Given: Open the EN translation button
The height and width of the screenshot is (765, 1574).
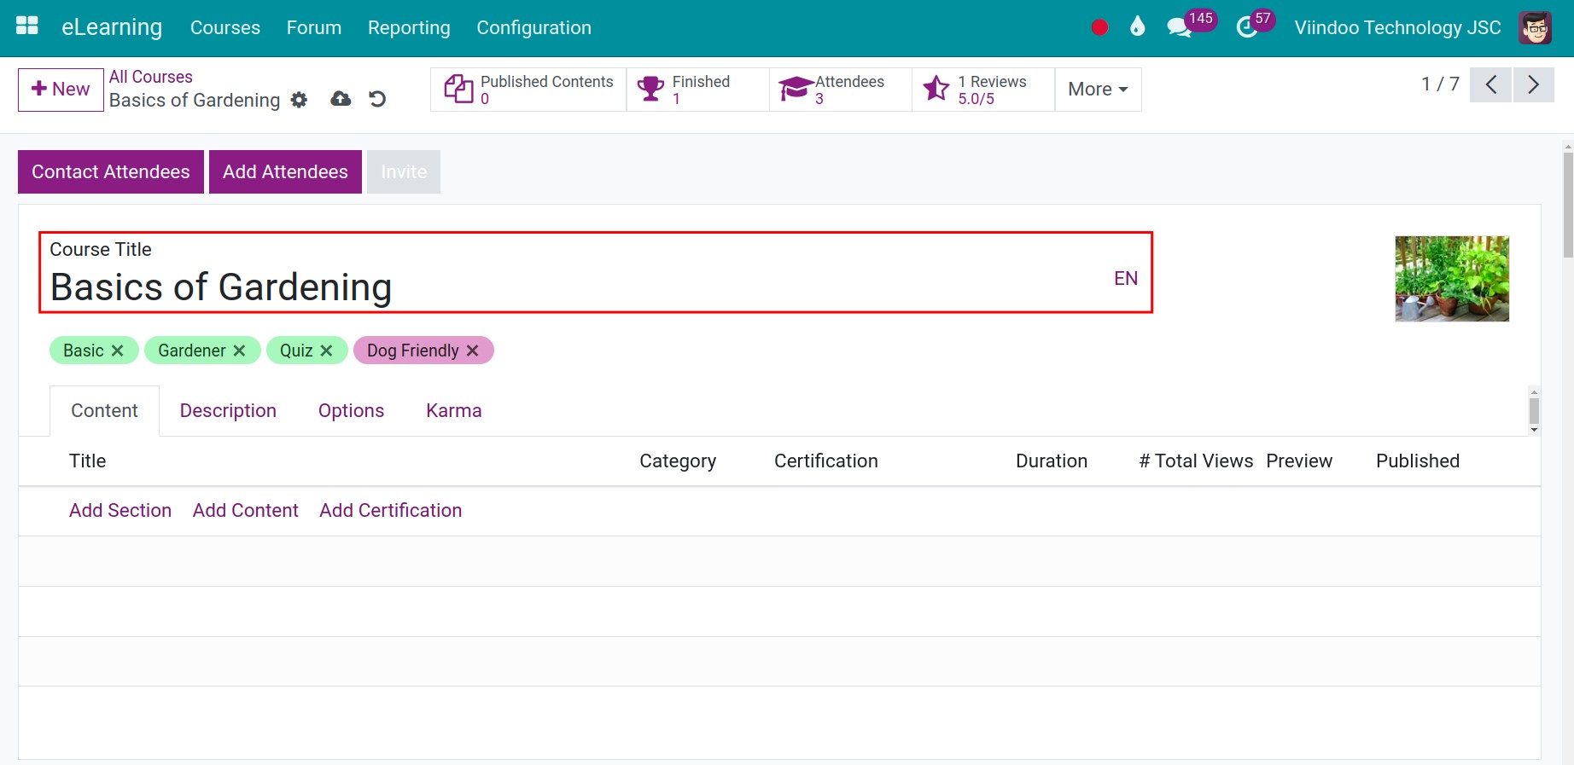Looking at the screenshot, I should (1126, 279).
